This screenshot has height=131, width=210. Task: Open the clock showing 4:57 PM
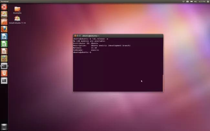[202, 2]
